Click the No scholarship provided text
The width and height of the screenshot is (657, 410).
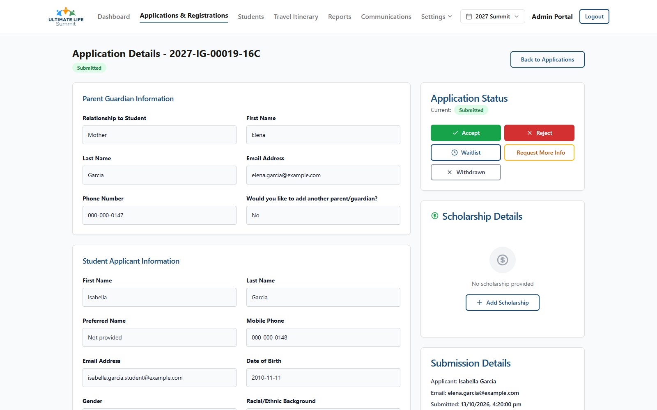tap(503, 284)
